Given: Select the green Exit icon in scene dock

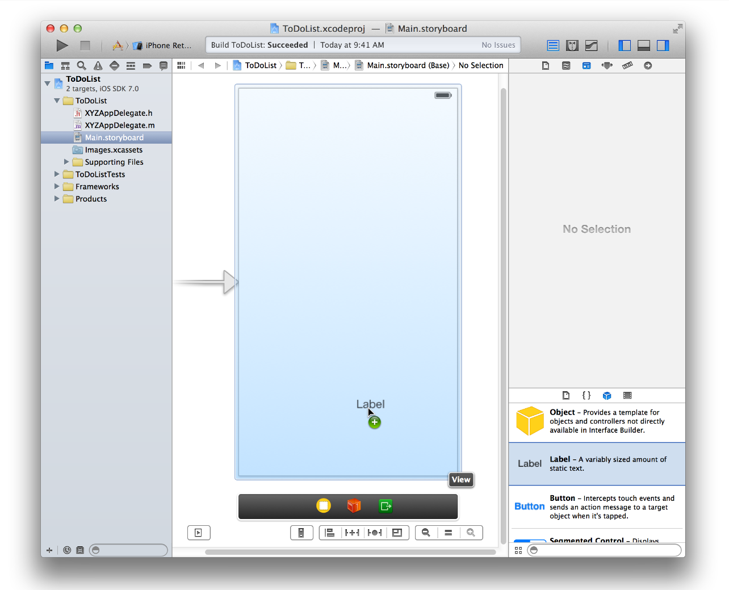Looking at the screenshot, I should pyautogui.click(x=386, y=505).
